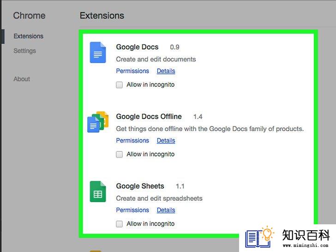Click the Google Sheets extension title

pyautogui.click(x=140, y=186)
